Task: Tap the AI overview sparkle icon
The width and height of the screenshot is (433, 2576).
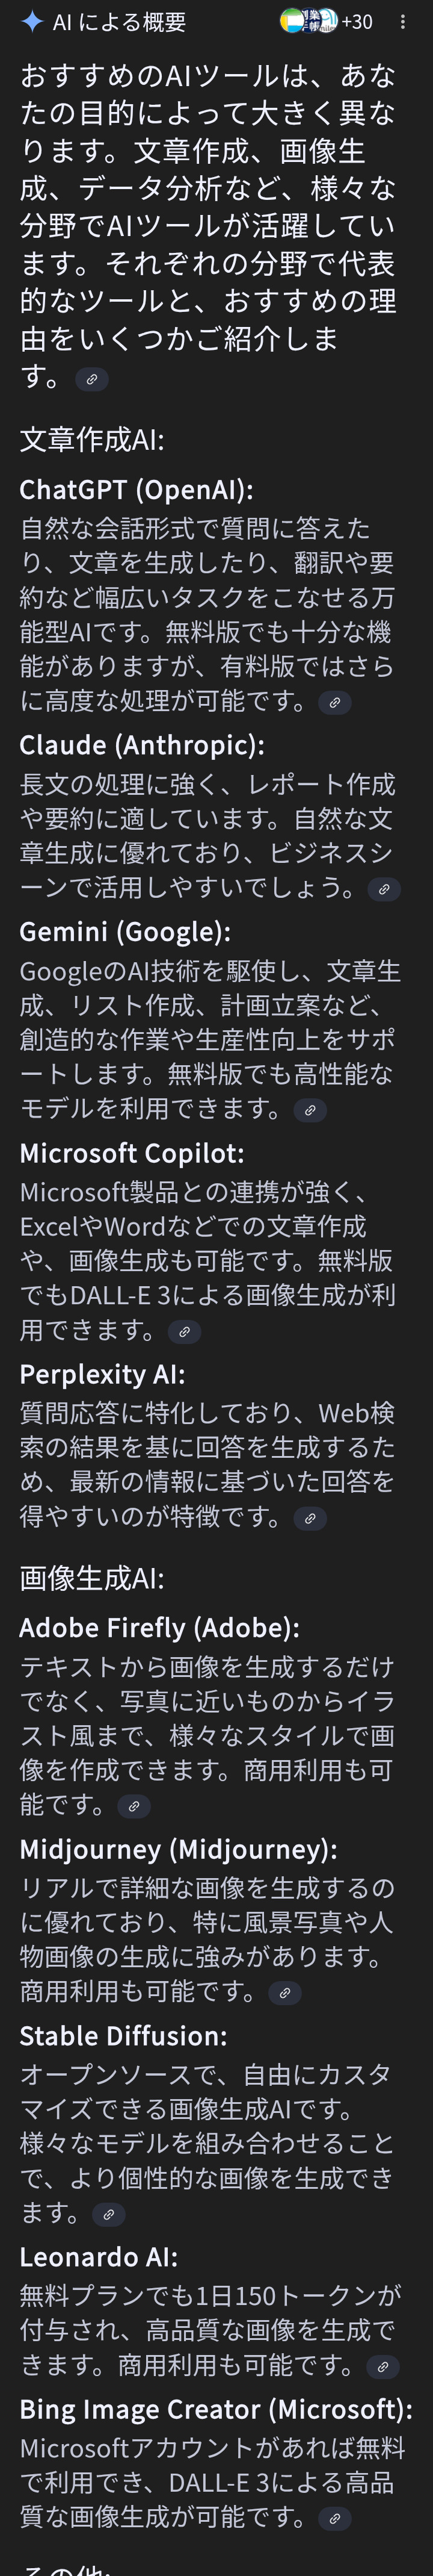Action: click(x=32, y=22)
